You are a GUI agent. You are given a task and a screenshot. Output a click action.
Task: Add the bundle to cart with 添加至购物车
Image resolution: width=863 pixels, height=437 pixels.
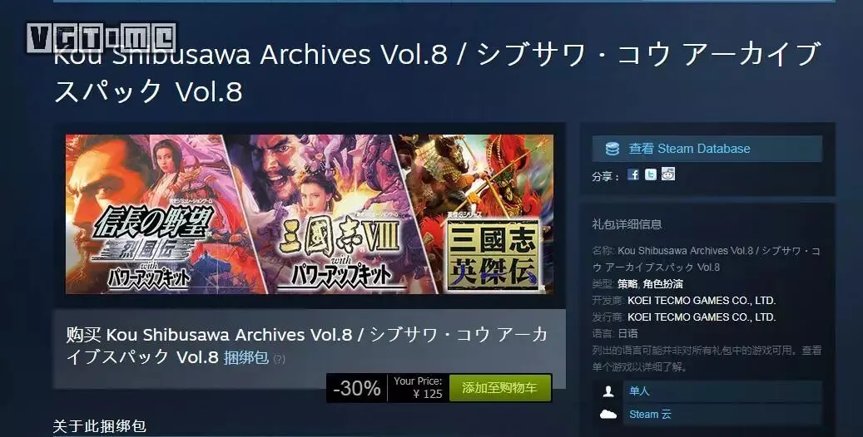tap(500, 388)
